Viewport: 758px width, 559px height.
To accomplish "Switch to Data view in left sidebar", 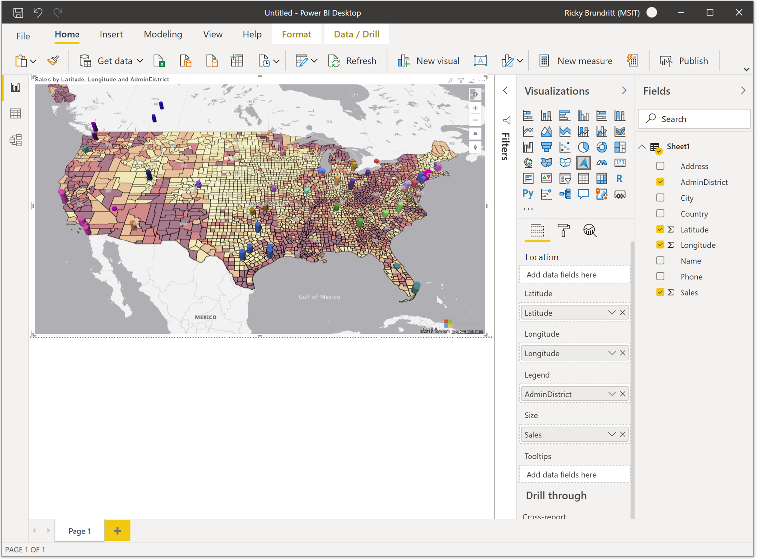I will tap(15, 113).
